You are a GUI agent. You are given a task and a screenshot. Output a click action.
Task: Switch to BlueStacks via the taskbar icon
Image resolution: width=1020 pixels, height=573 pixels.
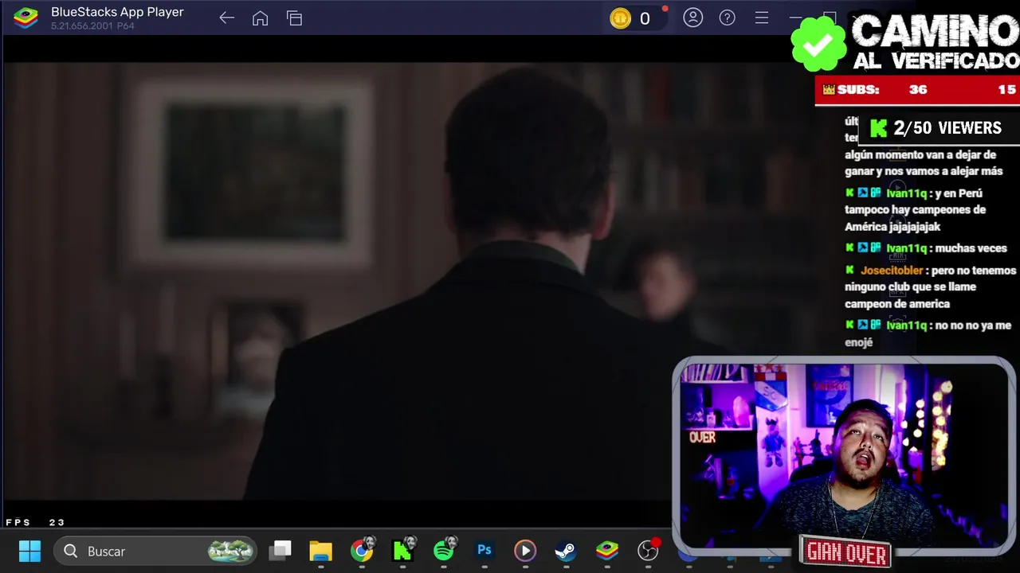tap(607, 551)
